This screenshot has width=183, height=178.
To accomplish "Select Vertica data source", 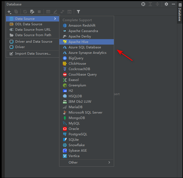I will [87, 156].
